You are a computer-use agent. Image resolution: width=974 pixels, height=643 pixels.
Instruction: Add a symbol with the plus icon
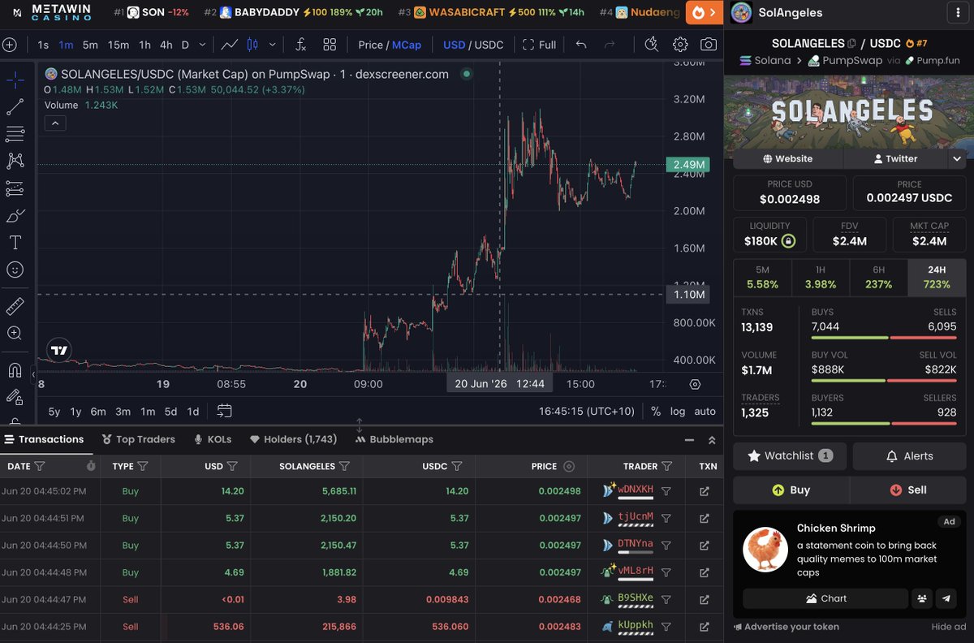click(x=10, y=45)
